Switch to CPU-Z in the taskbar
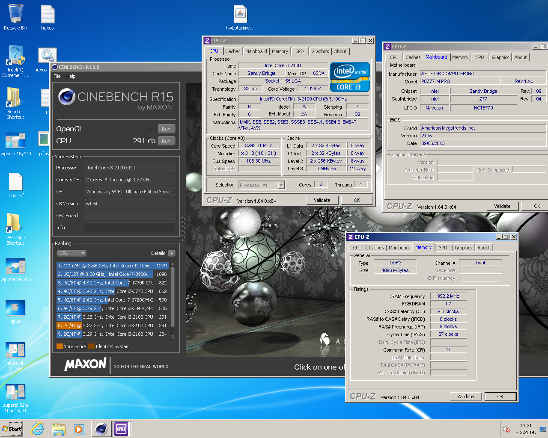Viewport: 548px width, 438px height. (x=121, y=429)
